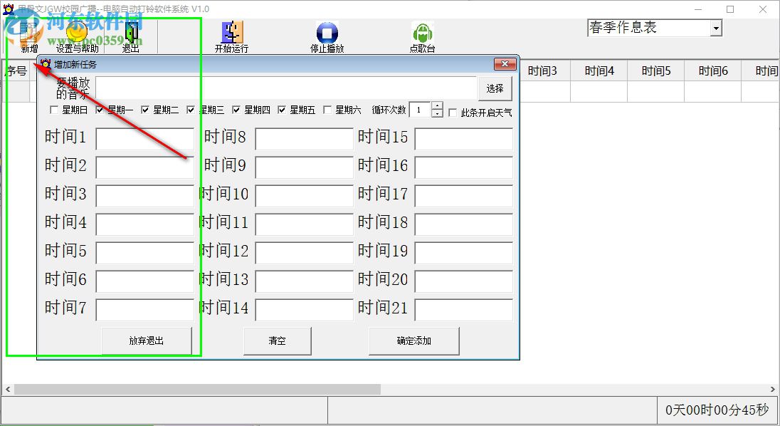The image size is (780, 426).
Task: Open the 春季作息表 dropdown
Action: 715,27
